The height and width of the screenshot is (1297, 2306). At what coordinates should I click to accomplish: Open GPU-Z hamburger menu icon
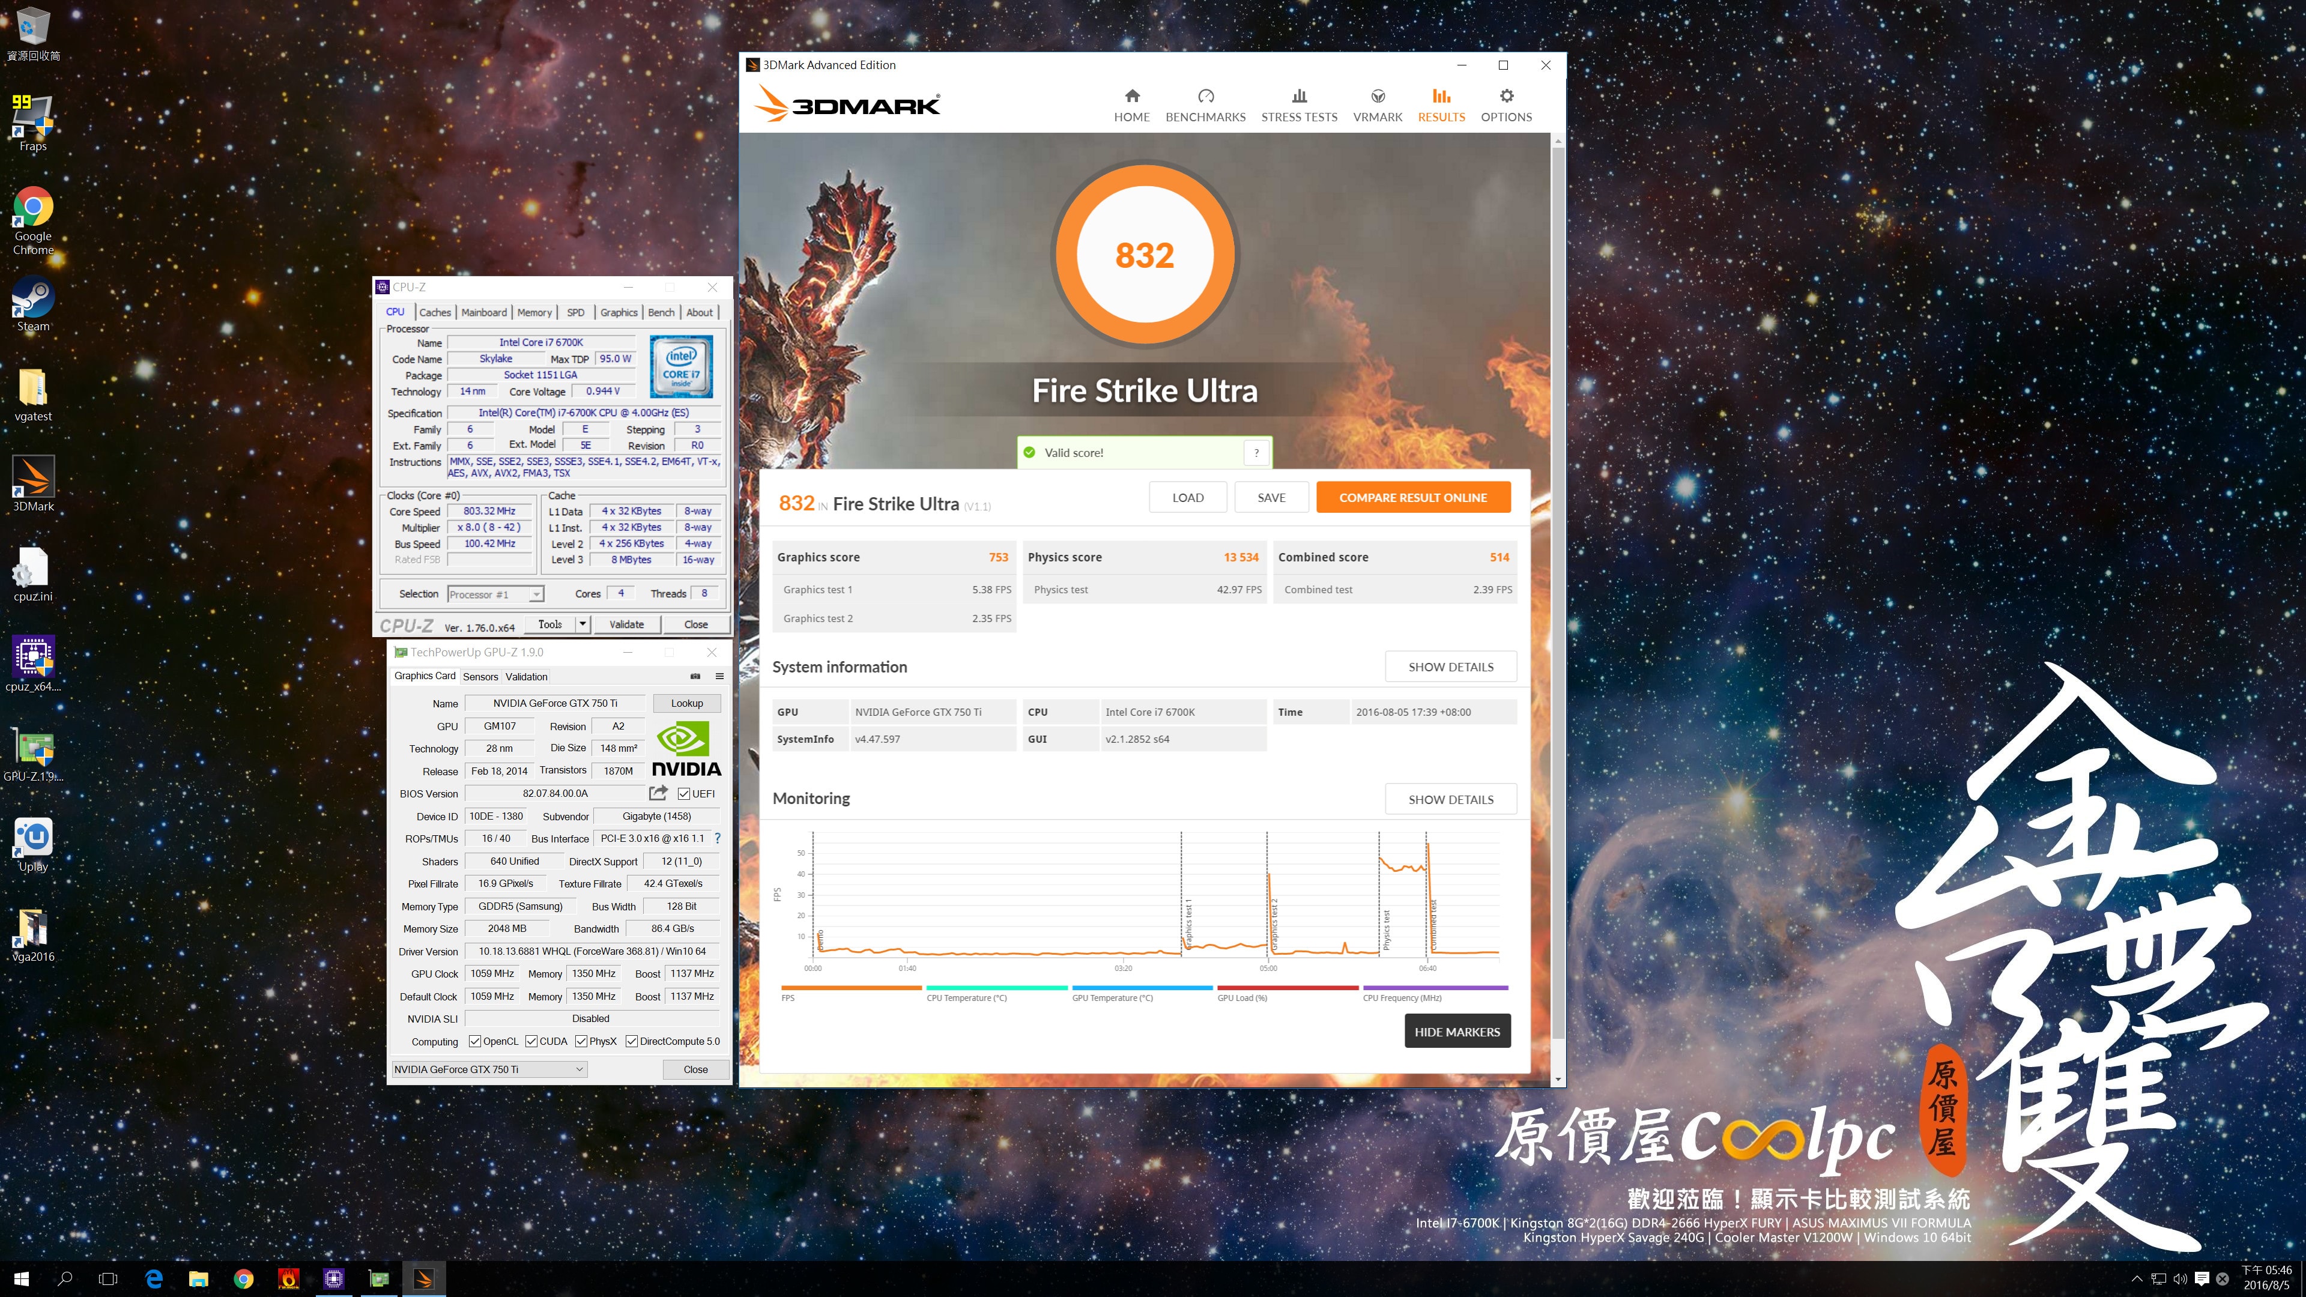(x=719, y=676)
